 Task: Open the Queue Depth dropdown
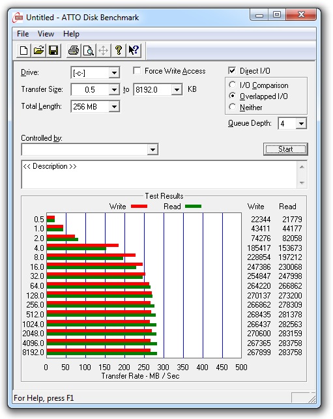301,123
